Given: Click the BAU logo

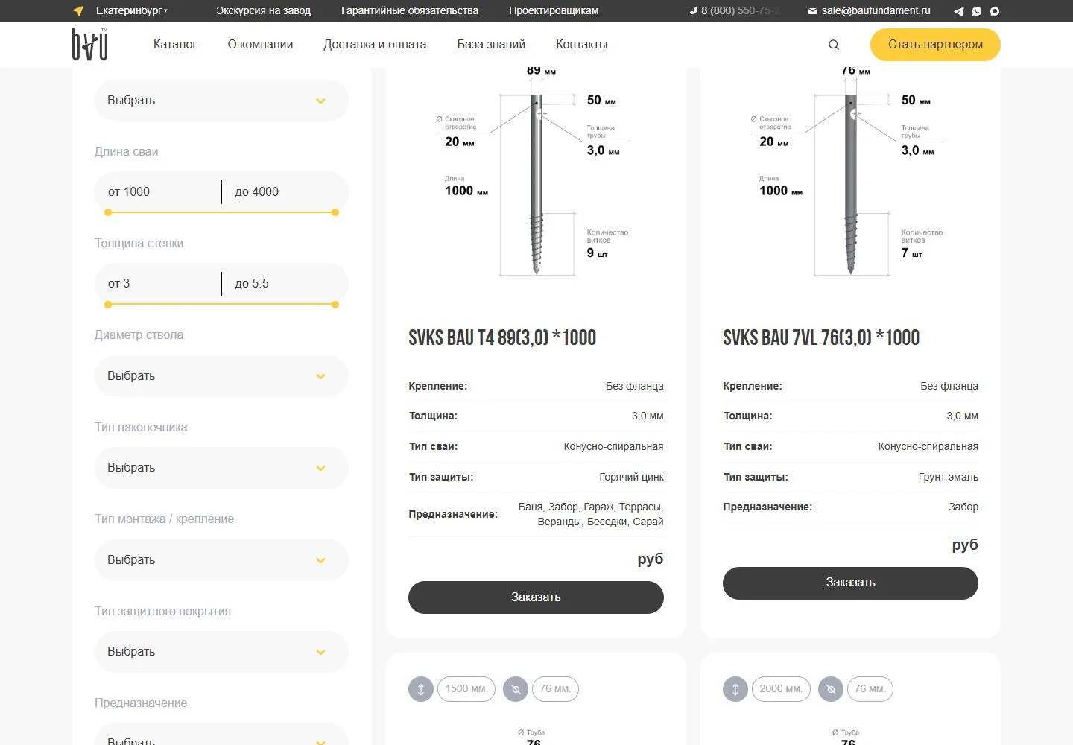Looking at the screenshot, I should click(90, 44).
